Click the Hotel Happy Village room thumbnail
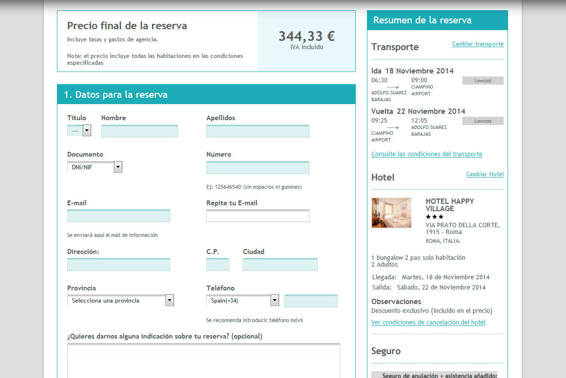 (391, 213)
